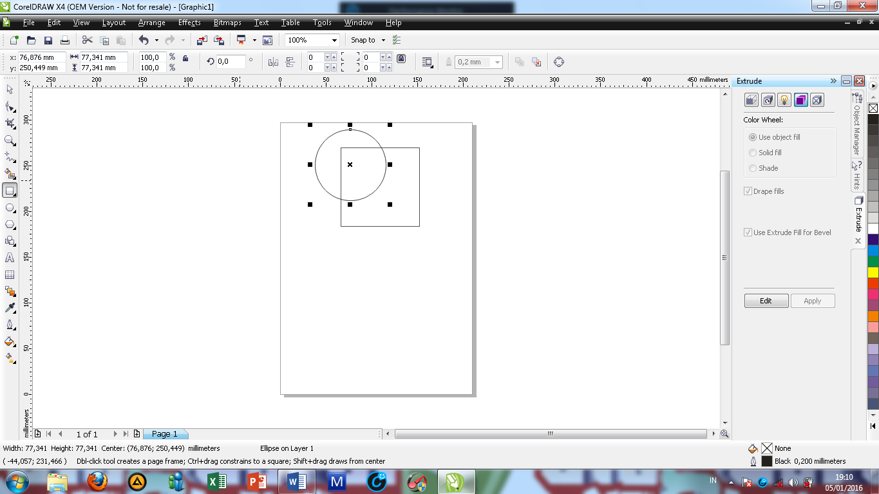The width and height of the screenshot is (879, 494).
Task: Mirror the object horizontally
Action: tap(273, 62)
